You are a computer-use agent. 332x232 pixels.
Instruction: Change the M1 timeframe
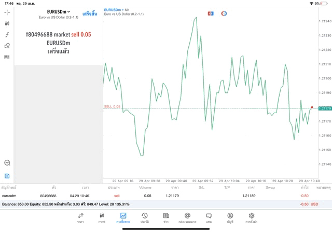point(7,57)
